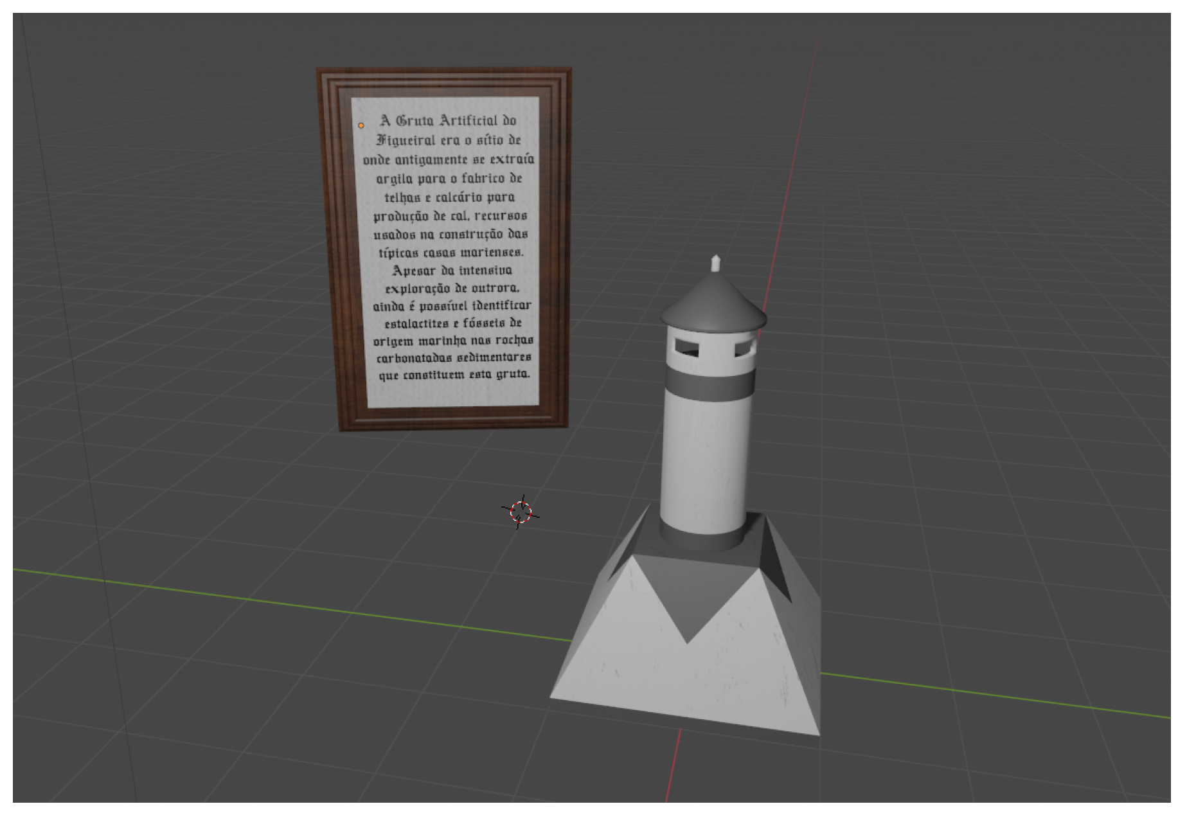Click the 3D cursor crosshair in viewport
This screenshot has width=1187, height=813.
520,512
